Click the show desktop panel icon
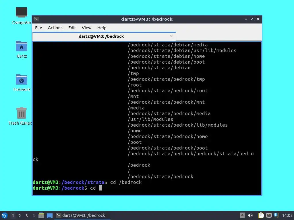 click(x=50, y=215)
